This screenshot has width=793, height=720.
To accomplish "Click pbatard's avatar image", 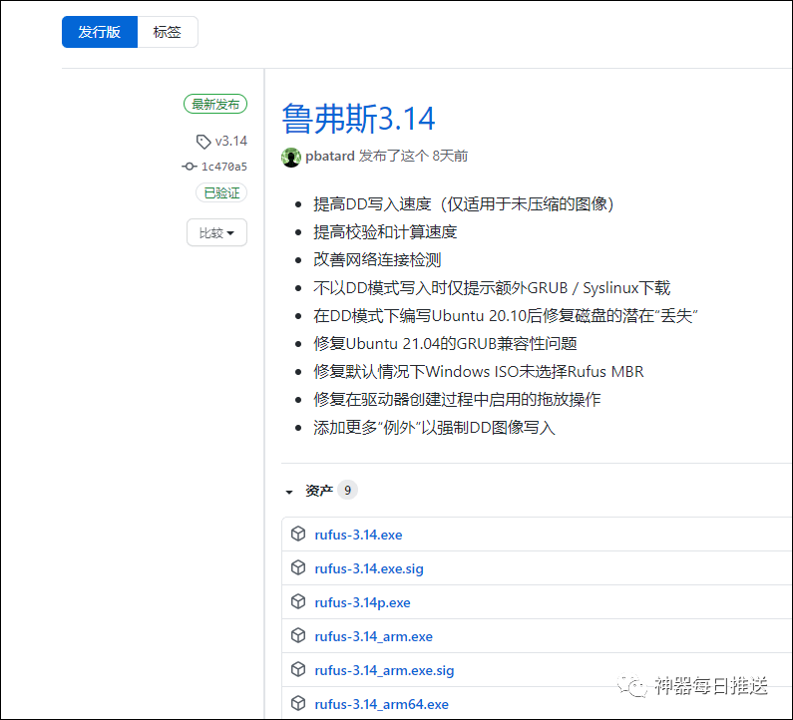I will click(x=291, y=157).
